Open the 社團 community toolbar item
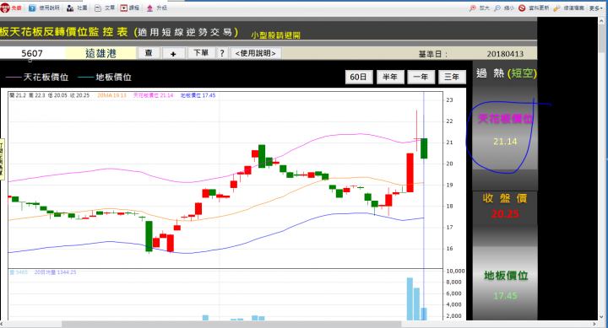Screen dimensions: 608x328 pos(77,8)
